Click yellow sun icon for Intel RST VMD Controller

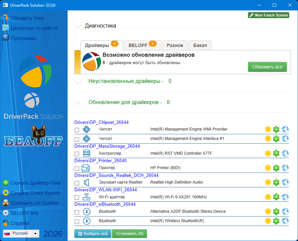[268, 153]
